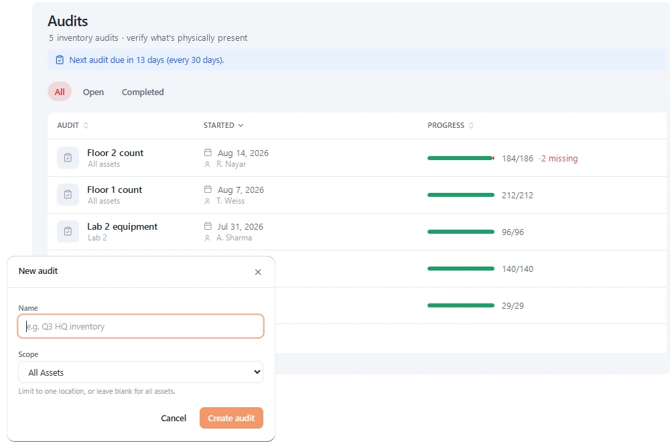This screenshot has width=670, height=442.
Task: Click the 'Scope' field label
Action: [28, 354]
